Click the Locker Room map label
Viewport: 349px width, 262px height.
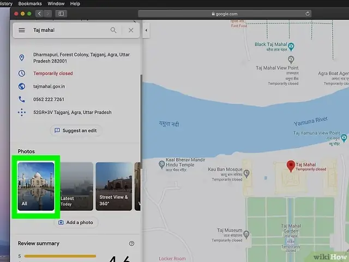[x=172, y=259]
